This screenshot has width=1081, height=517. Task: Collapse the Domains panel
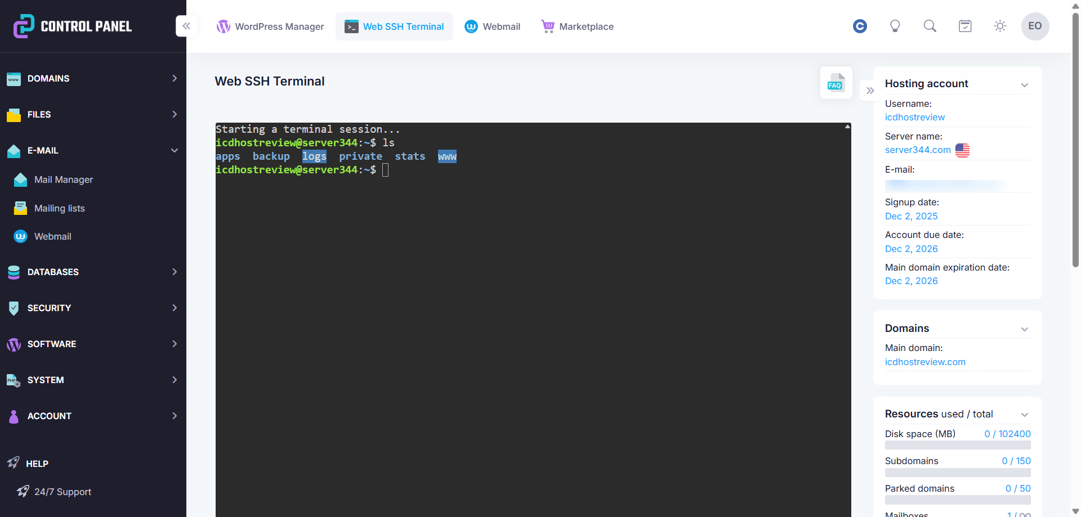[1025, 329]
